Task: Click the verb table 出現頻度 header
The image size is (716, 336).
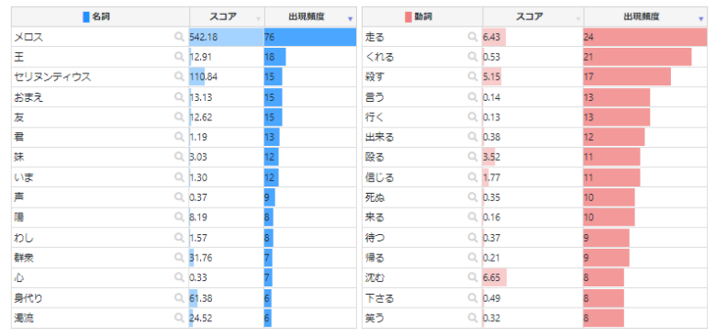Action: tap(645, 17)
